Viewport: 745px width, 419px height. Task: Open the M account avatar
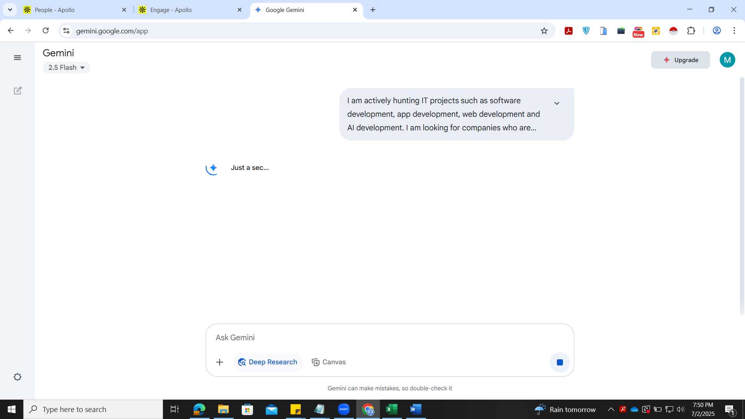(x=727, y=60)
